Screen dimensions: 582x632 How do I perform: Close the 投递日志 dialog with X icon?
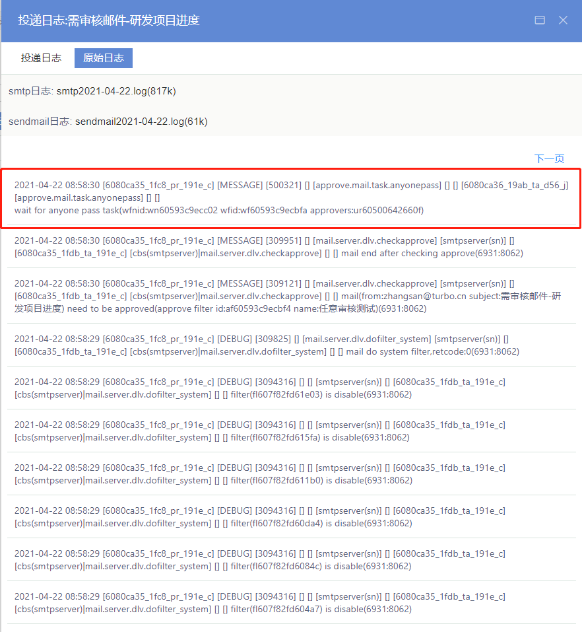tap(563, 20)
